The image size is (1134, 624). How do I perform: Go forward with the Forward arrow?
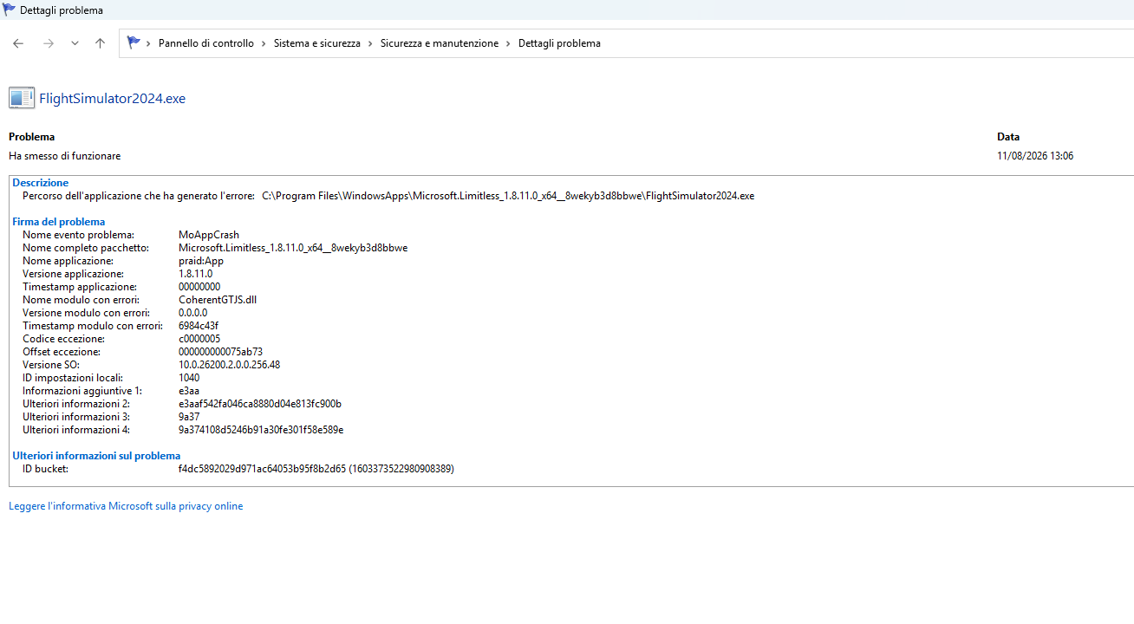coord(49,43)
